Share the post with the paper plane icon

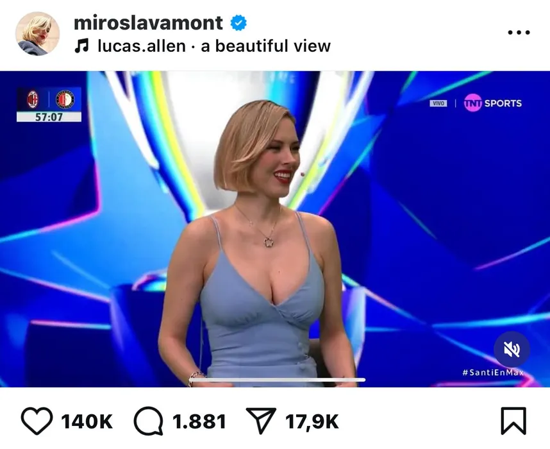[261, 421]
